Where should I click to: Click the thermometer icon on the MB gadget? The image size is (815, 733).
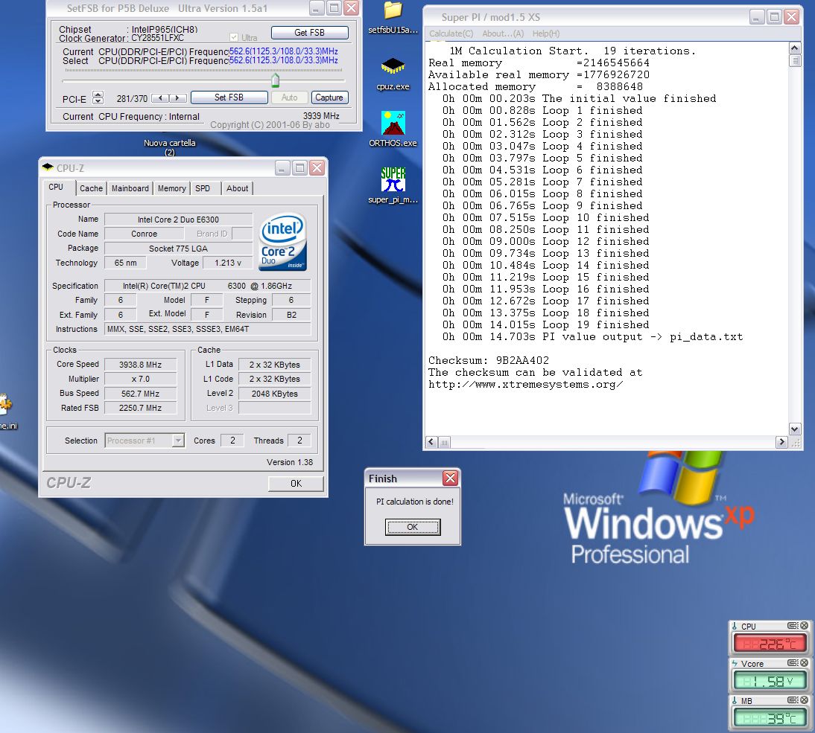[735, 700]
